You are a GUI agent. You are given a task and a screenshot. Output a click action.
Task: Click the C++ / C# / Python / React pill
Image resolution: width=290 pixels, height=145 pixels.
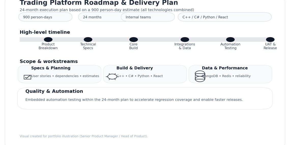pyautogui.click(x=225, y=17)
